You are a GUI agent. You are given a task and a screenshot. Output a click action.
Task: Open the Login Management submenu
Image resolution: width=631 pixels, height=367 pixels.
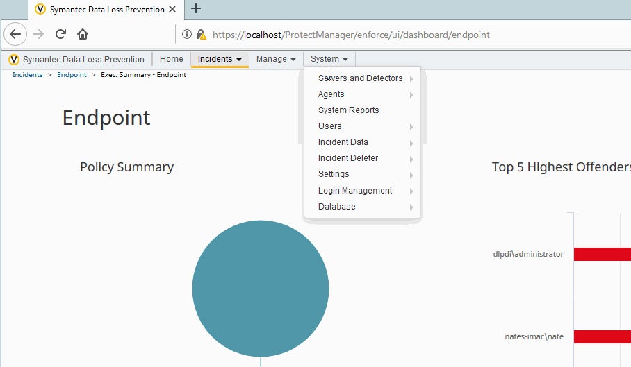(355, 191)
